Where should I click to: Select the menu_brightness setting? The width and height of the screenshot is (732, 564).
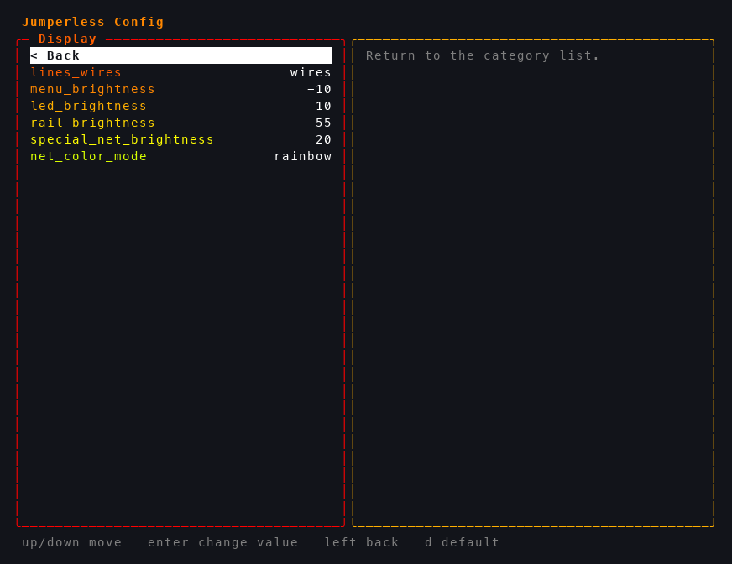(181, 89)
